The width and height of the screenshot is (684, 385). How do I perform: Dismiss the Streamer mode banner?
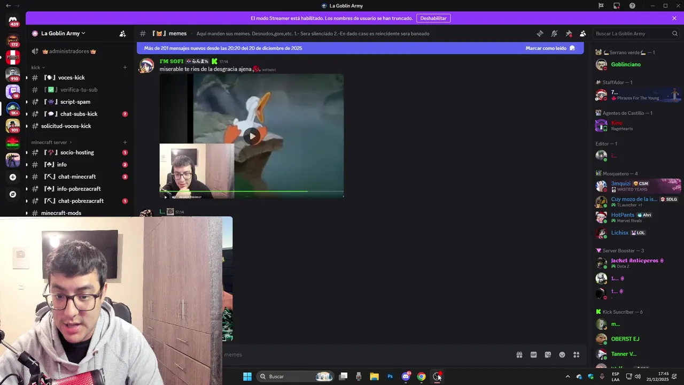[x=674, y=18]
